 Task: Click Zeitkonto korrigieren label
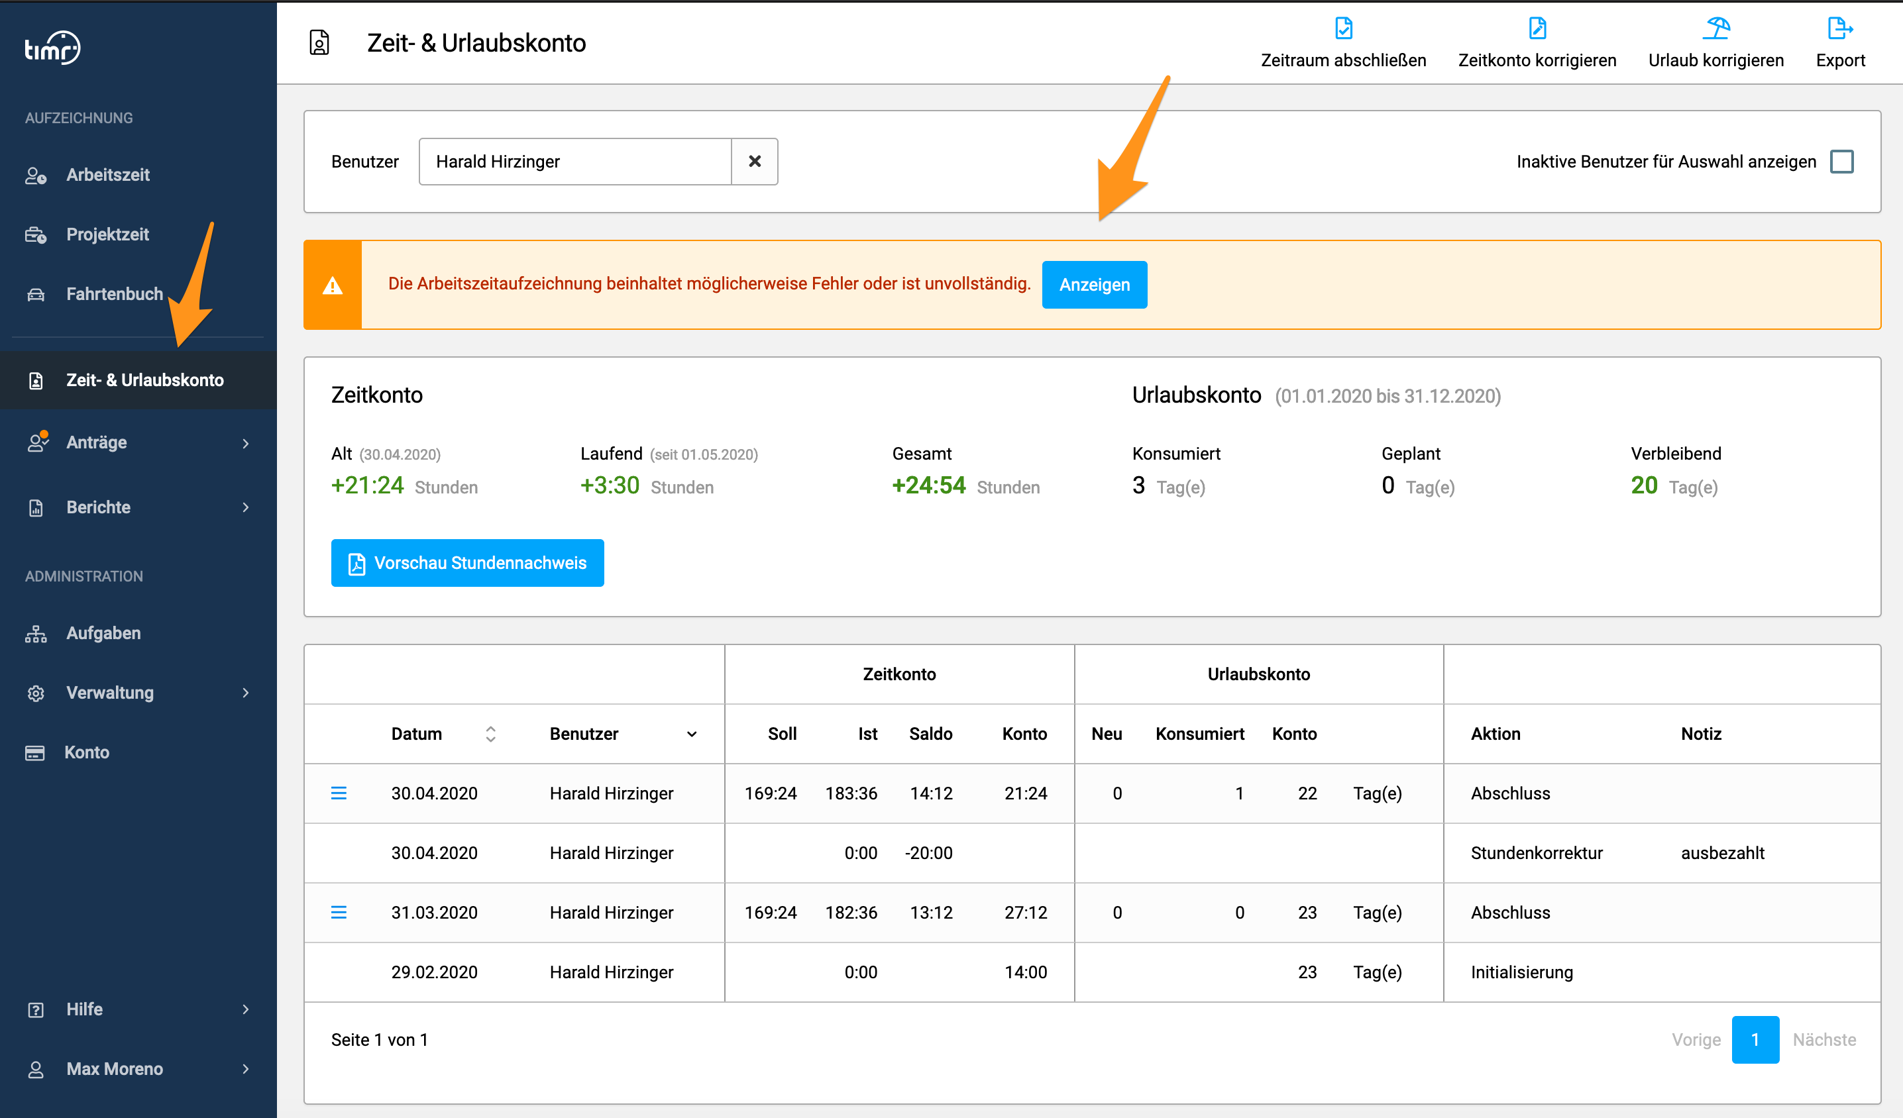click(1537, 60)
